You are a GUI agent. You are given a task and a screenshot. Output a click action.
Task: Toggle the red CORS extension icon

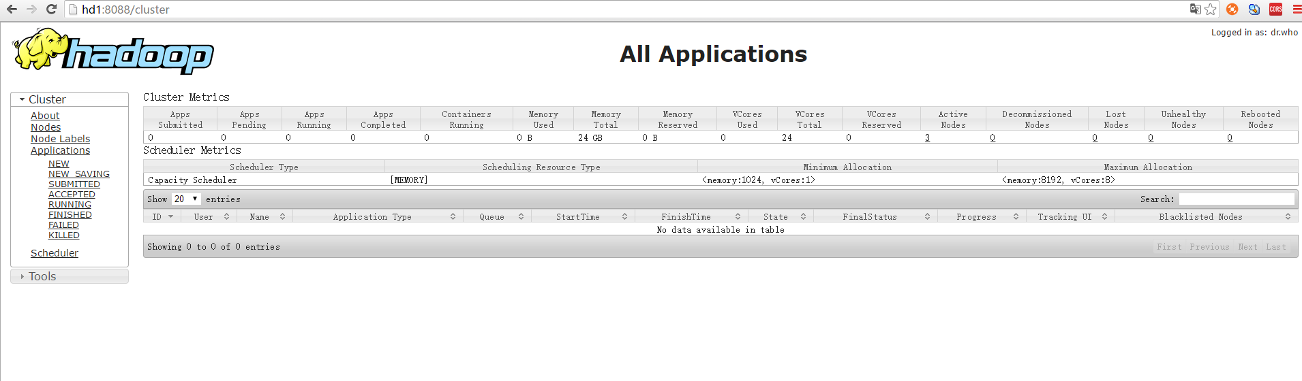coord(1275,9)
